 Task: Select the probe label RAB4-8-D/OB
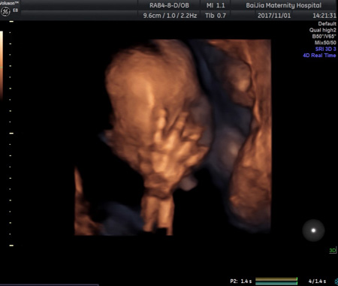(x=169, y=5)
